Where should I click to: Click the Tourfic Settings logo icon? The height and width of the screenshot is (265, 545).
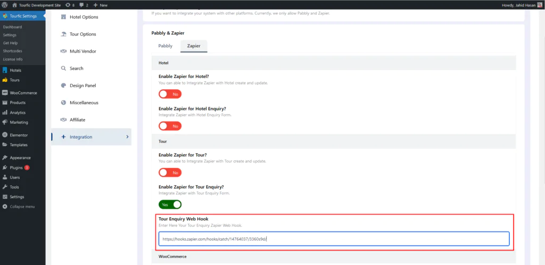[4, 16]
